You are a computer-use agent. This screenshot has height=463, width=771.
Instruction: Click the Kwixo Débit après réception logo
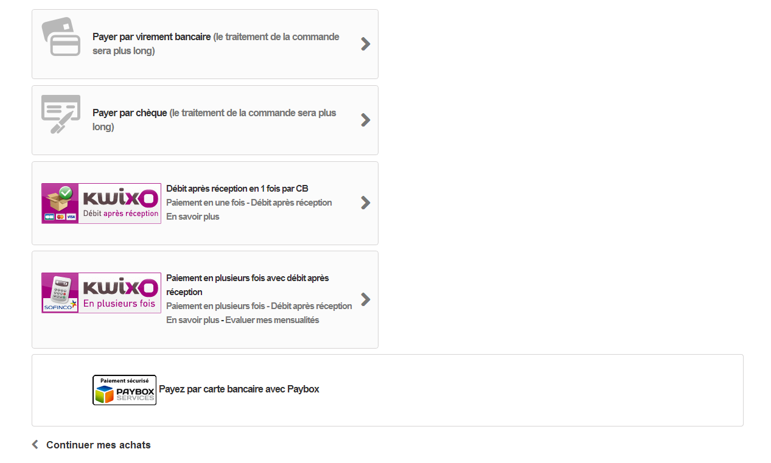101,203
